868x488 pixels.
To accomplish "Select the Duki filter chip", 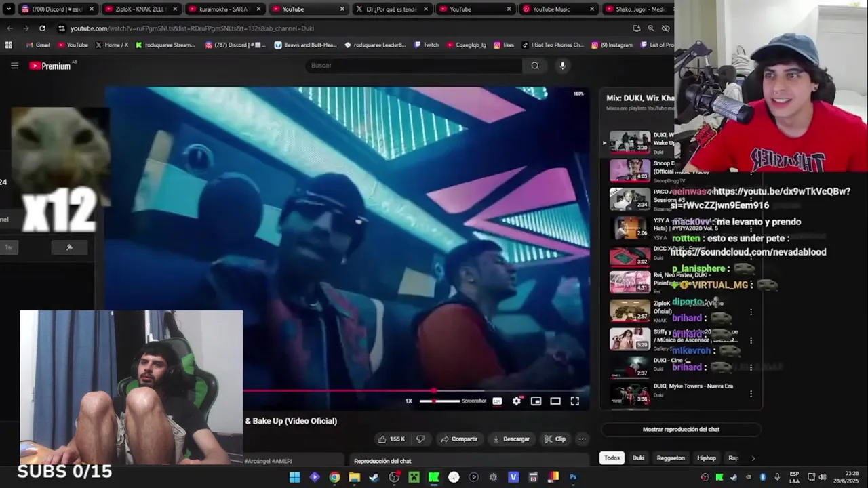I will click(639, 458).
